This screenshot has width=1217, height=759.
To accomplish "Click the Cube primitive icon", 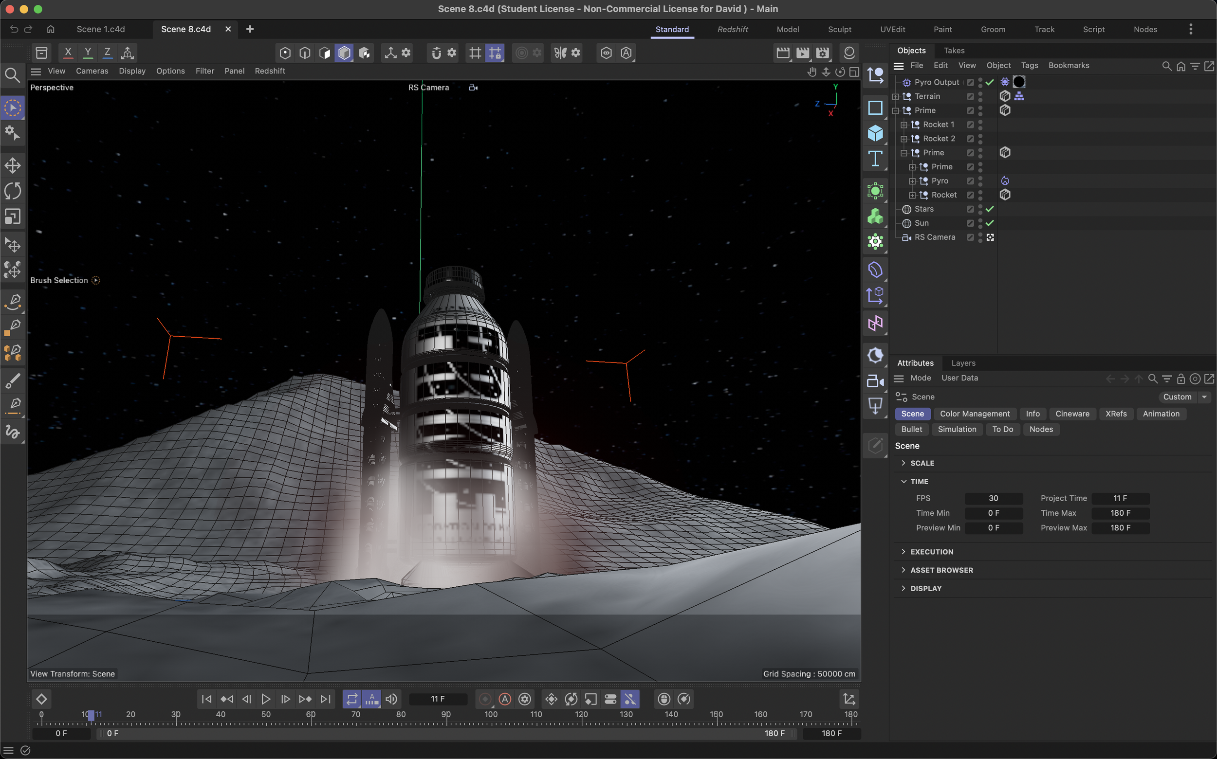I will tap(875, 133).
